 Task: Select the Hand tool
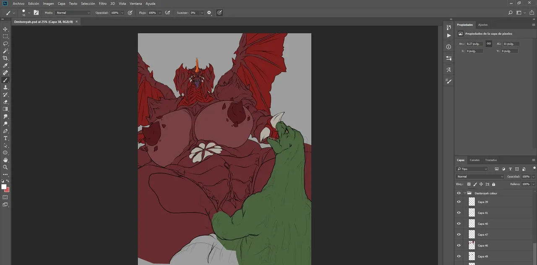pyautogui.click(x=5, y=160)
